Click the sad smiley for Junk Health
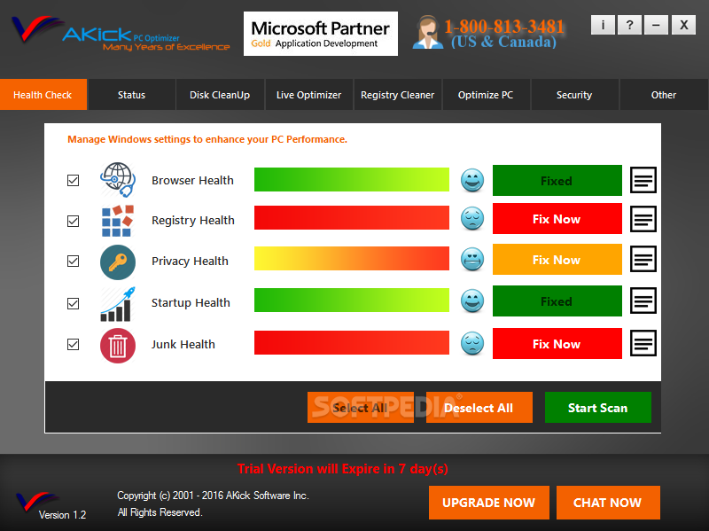 (472, 343)
